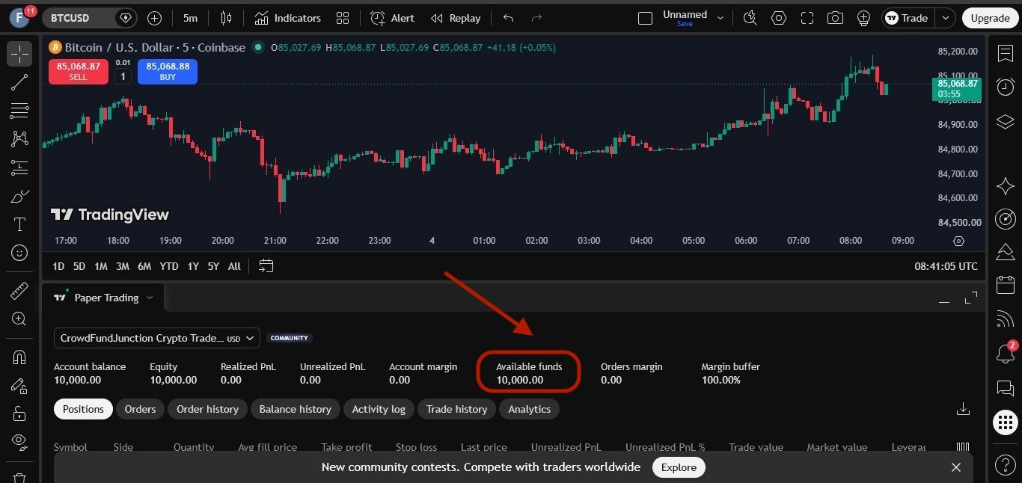Switch to the Trade history tab
1022x483 pixels.
coord(456,409)
